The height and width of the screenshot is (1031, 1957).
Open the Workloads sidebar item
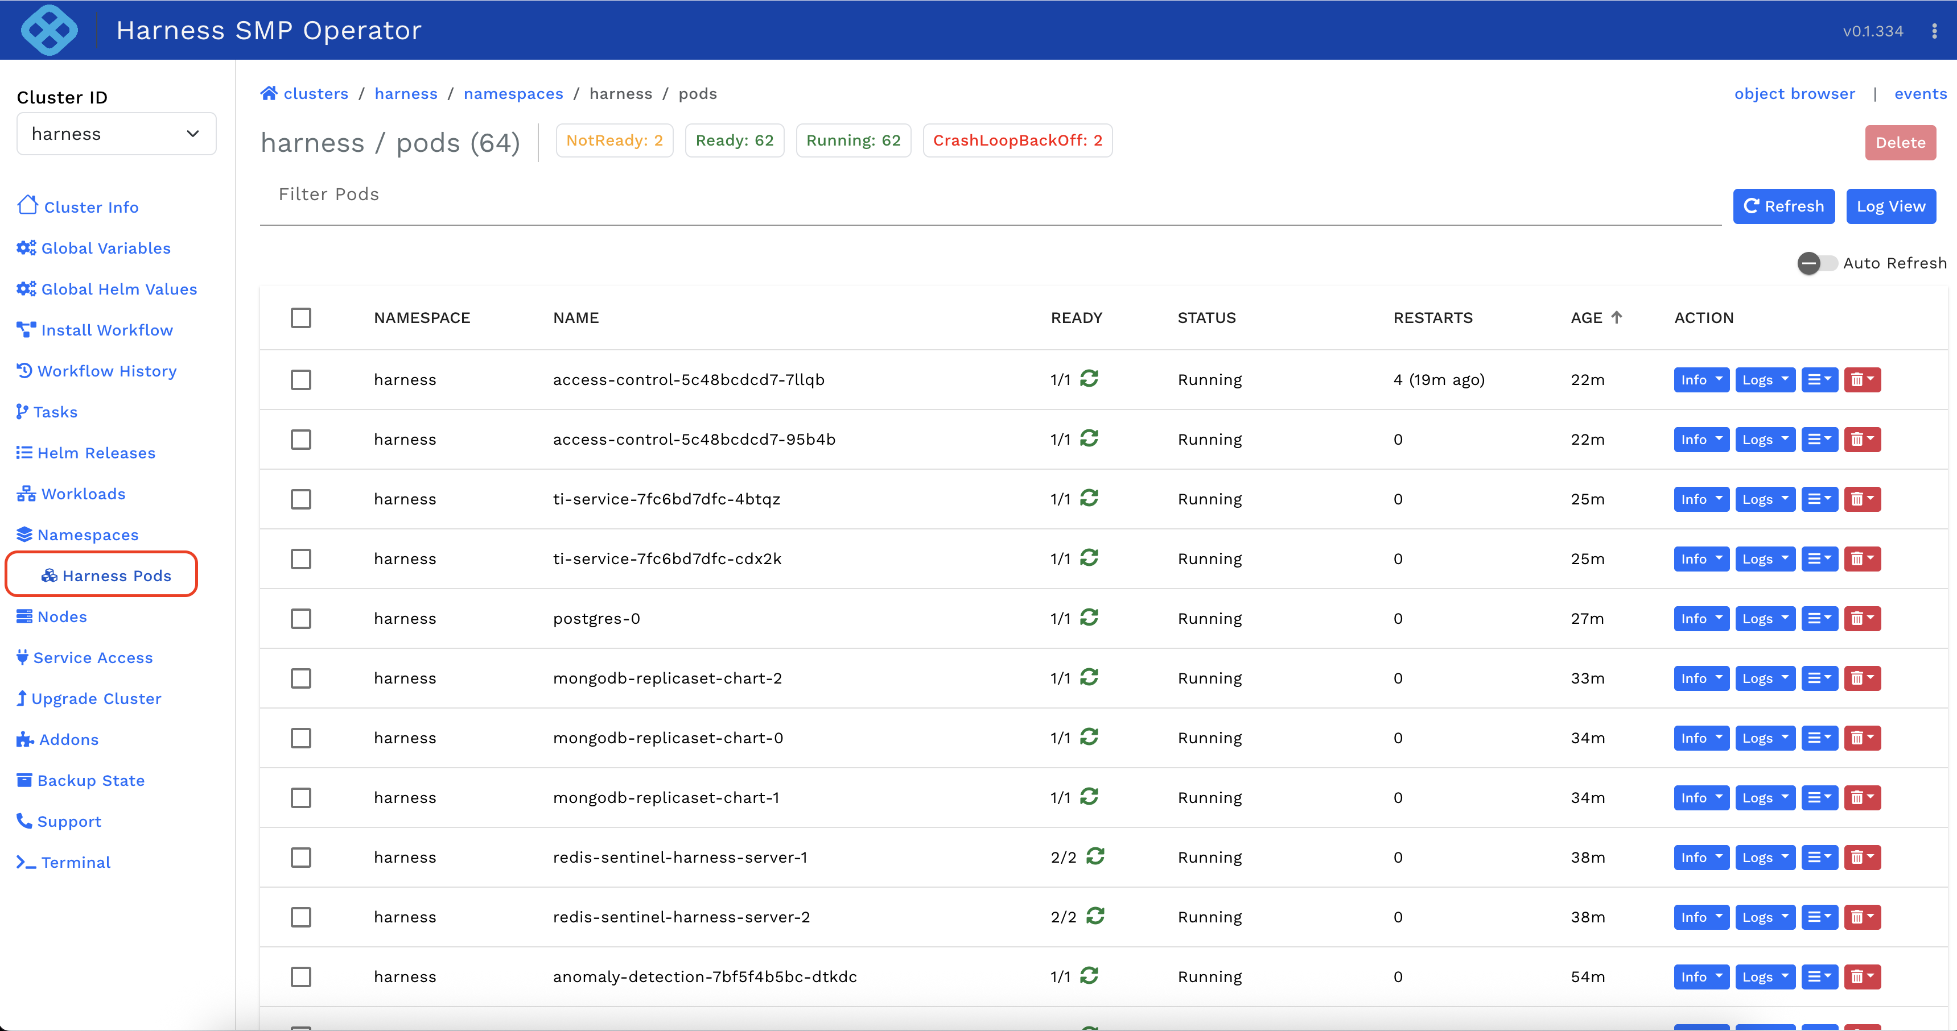[x=71, y=494]
